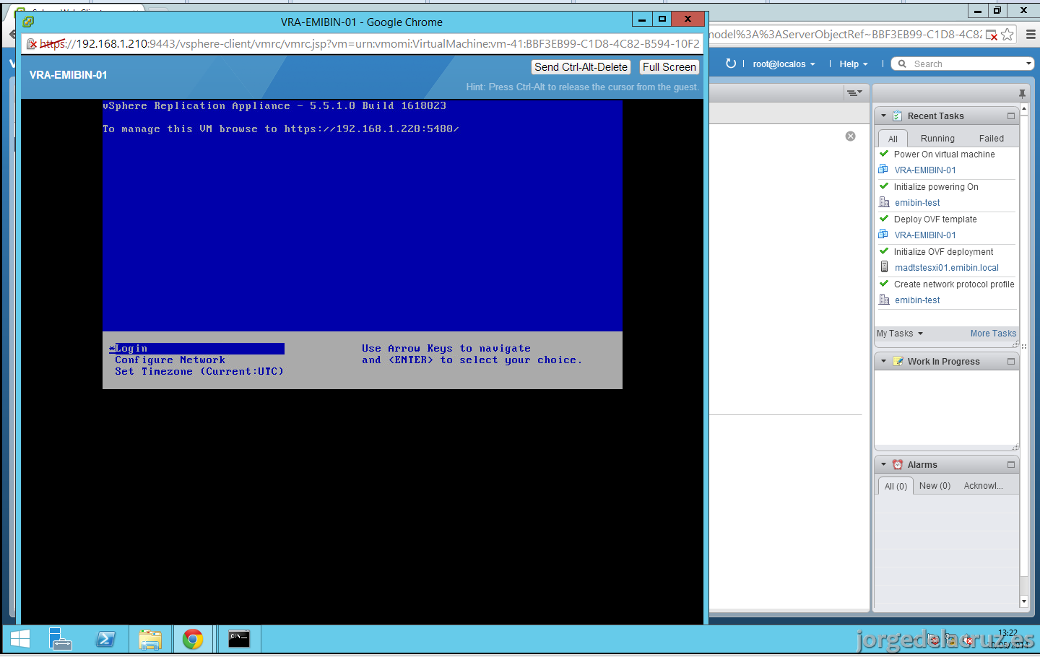Open the Help dropdown menu
Viewport: 1040px width, 657px height.
click(x=853, y=64)
